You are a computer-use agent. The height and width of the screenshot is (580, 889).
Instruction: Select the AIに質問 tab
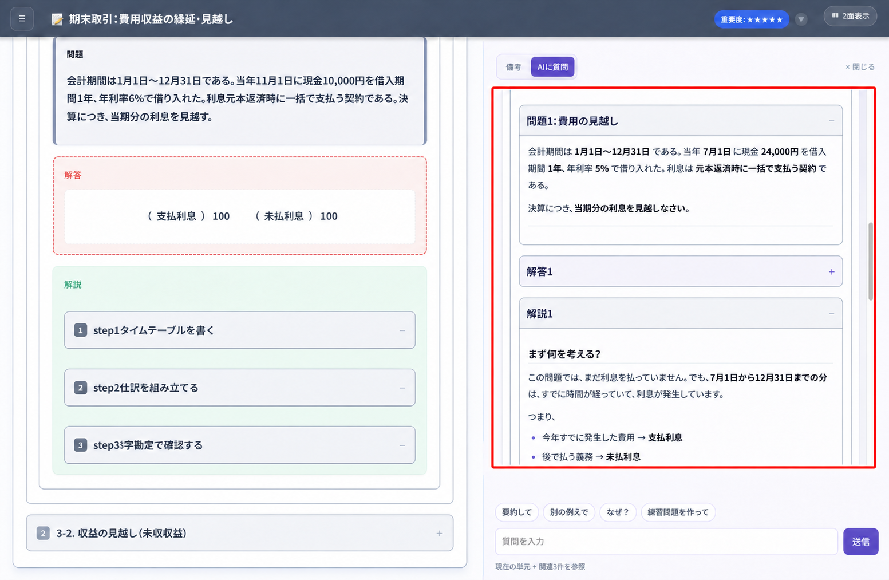552,67
